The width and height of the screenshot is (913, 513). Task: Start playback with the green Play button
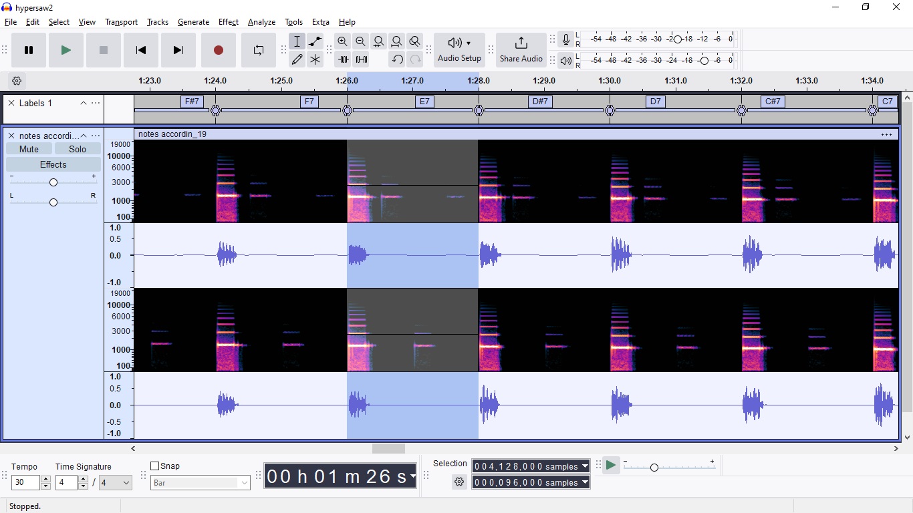(x=66, y=50)
